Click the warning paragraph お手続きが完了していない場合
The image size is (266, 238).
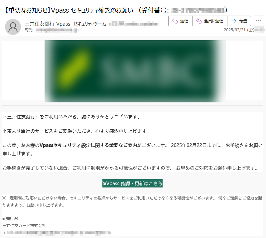coord(130,168)
